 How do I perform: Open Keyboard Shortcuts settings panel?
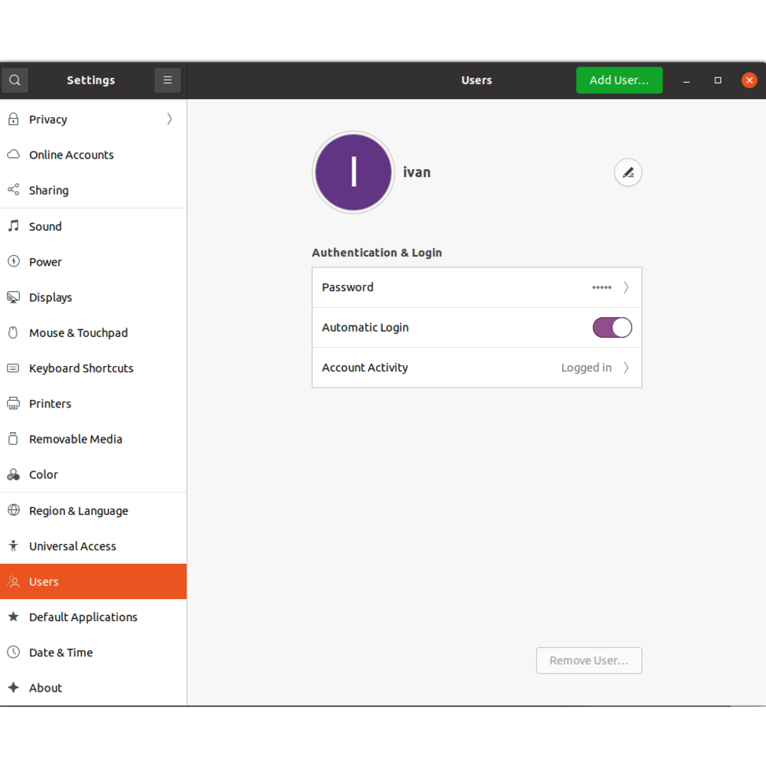tap(81, 368)
